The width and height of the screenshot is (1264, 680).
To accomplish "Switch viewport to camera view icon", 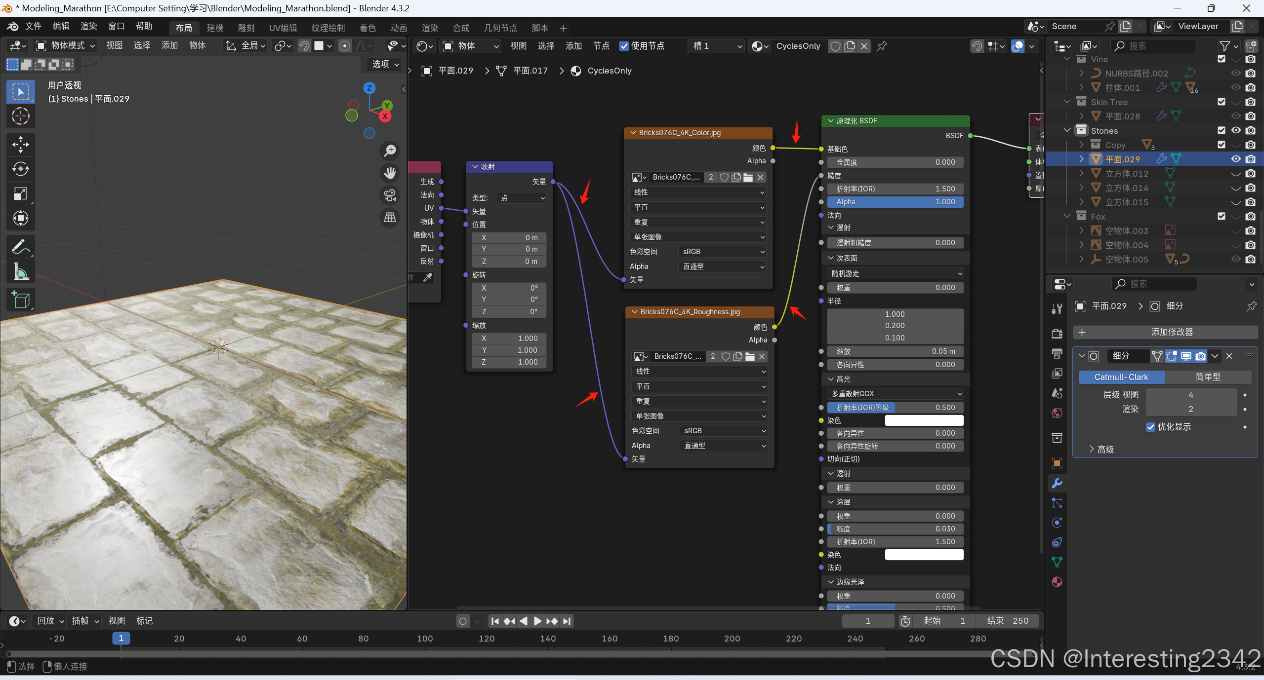I will [390, 195].
